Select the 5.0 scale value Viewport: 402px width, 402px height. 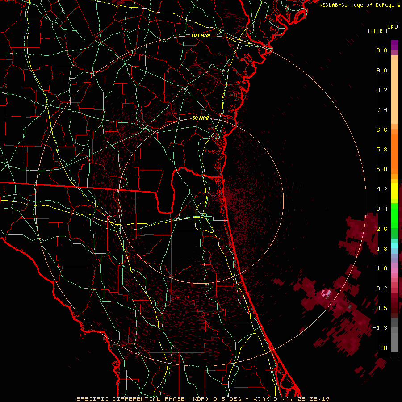pos(382,169)
